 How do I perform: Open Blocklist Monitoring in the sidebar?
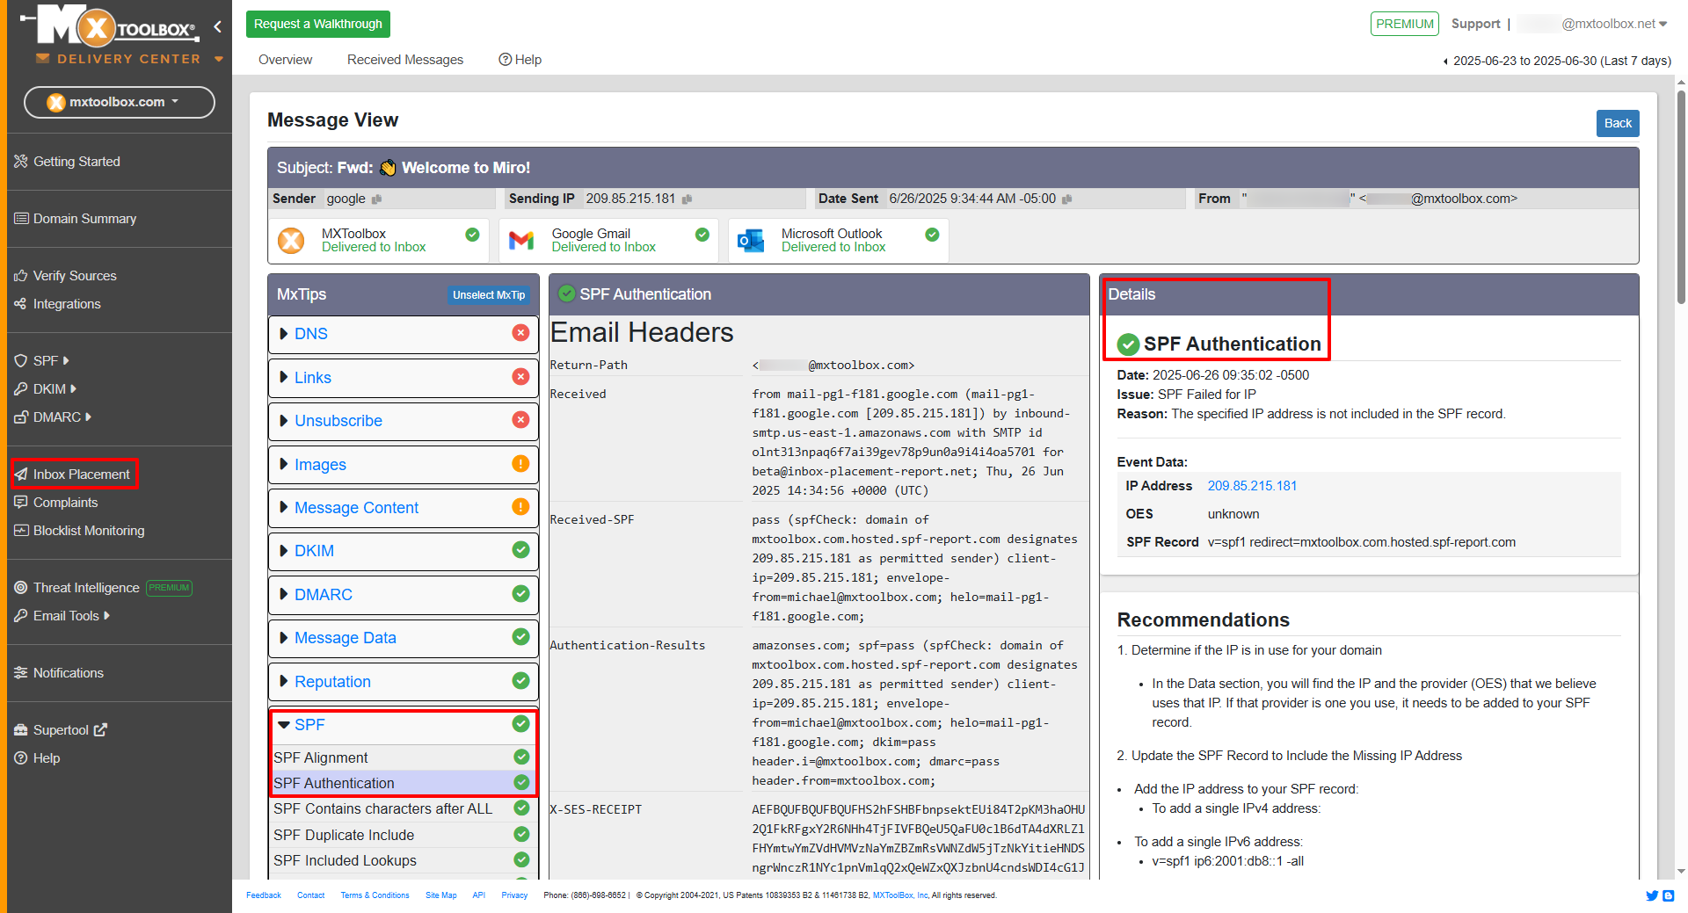(88, 531)
